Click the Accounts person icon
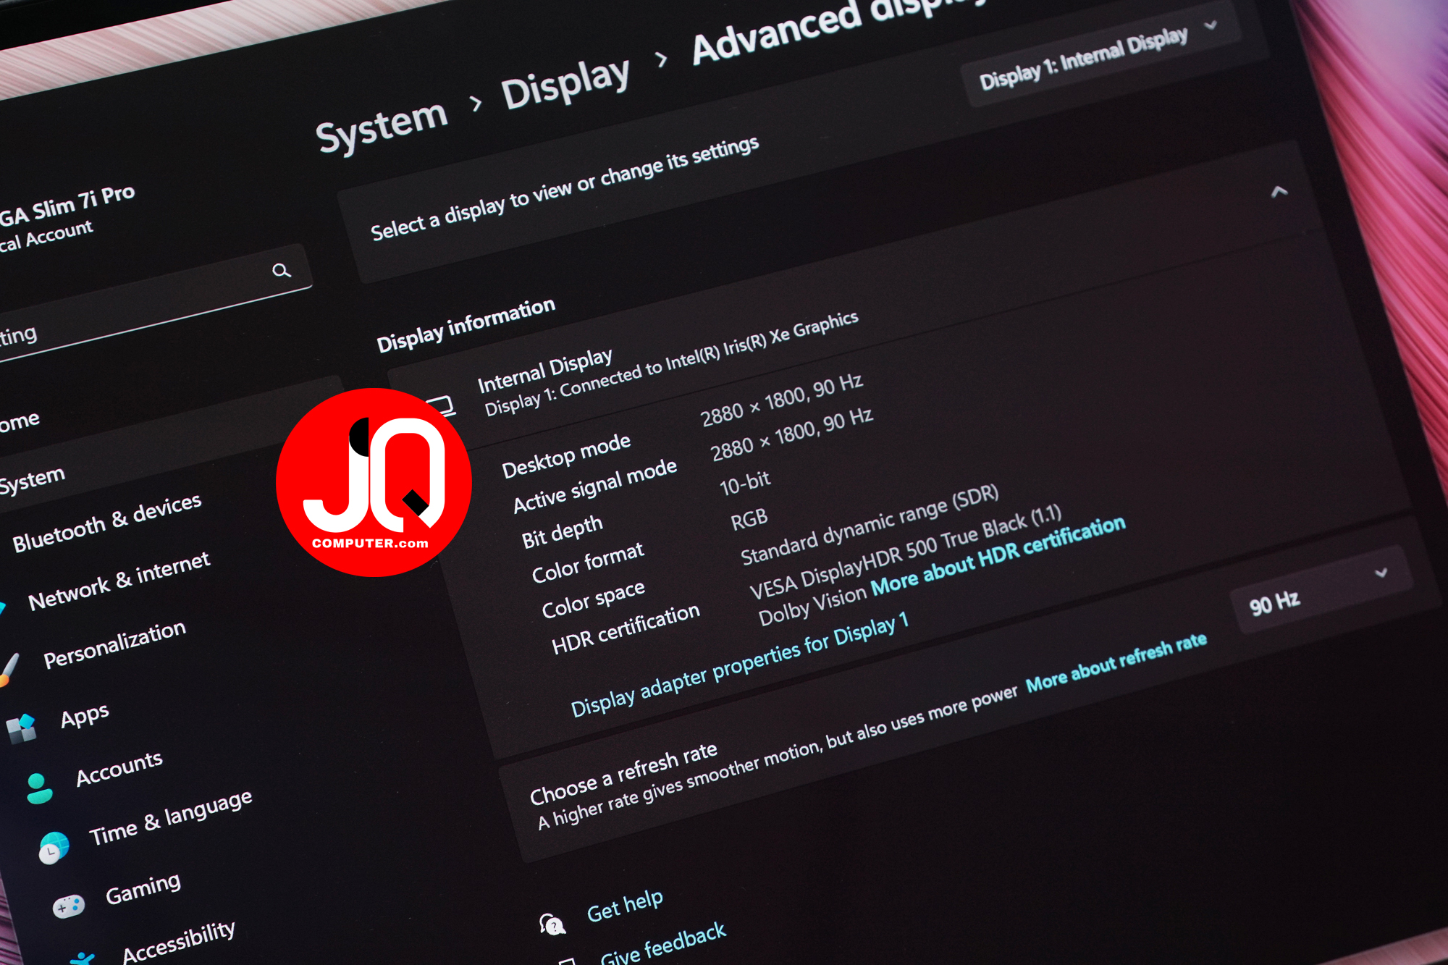The width and height of the screenshot is (1448, 965). tap(39, 789)
